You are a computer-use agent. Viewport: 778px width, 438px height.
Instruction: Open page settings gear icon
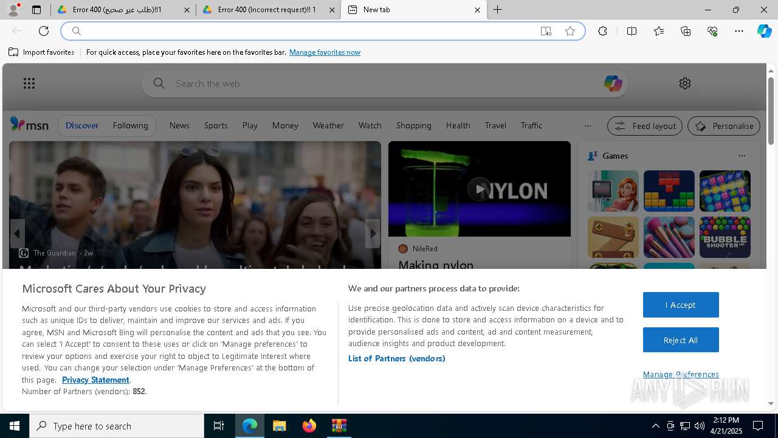(685, 83)
